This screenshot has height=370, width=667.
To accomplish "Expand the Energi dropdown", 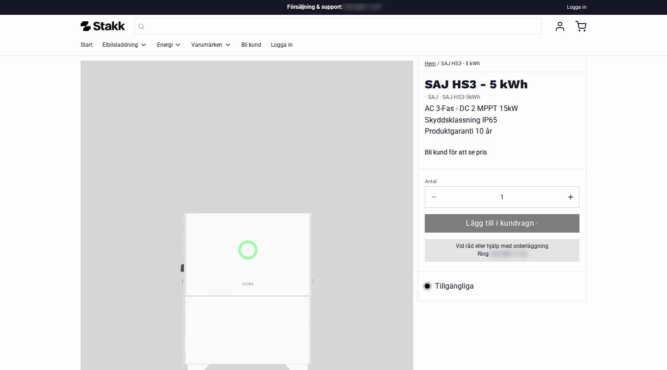I will [169, 45].
